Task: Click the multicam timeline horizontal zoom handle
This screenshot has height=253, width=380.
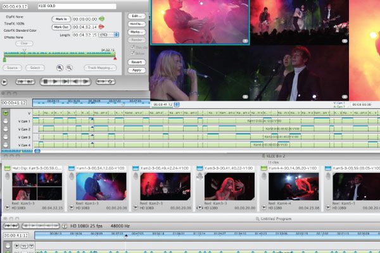Action: [37, 151]
